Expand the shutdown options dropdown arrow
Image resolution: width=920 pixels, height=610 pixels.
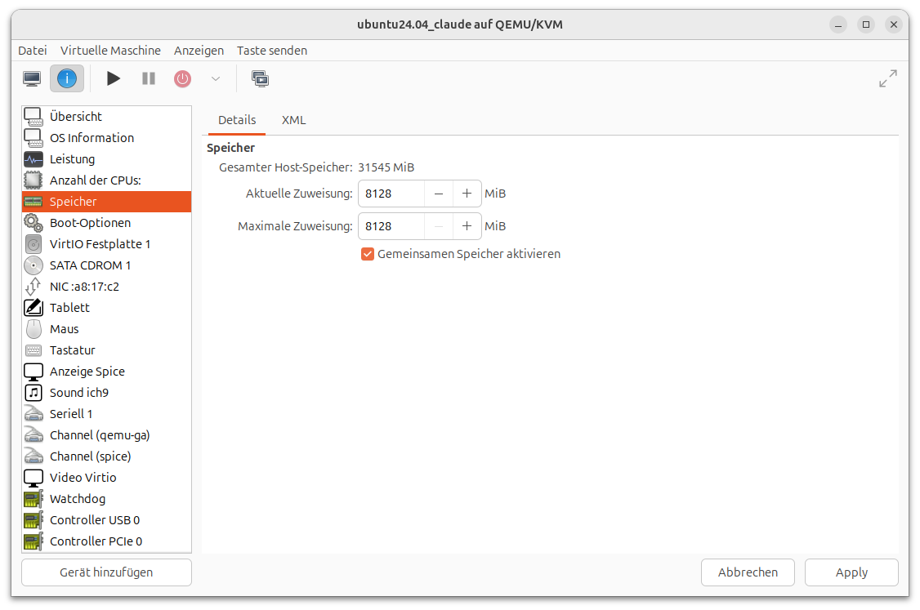(x=216, y=78)
